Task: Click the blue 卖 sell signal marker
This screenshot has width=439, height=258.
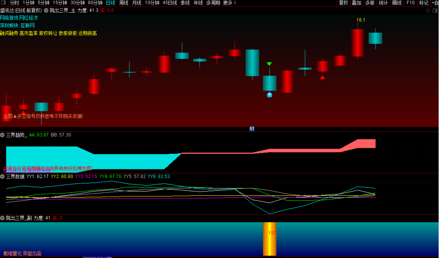Action: (x=269, y=95)
